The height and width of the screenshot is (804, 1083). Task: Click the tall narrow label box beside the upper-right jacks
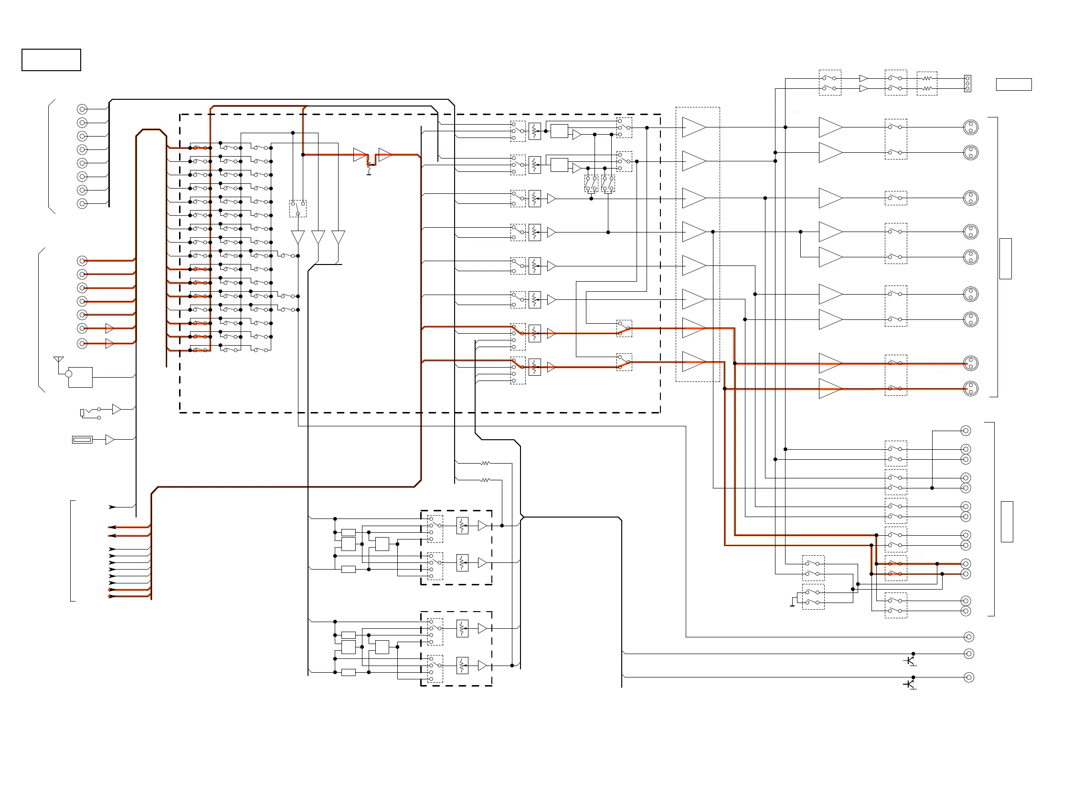(1005, 258)
